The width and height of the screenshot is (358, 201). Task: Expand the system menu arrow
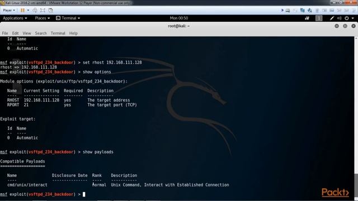point(353,18)
